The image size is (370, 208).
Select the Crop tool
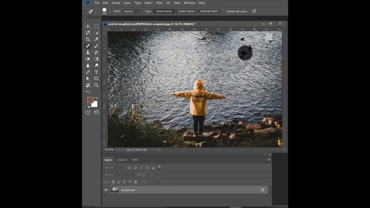88,39
